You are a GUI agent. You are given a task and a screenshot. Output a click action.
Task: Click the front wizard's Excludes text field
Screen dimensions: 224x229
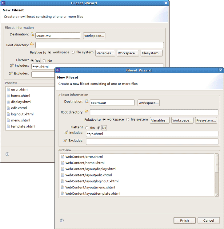152,142
